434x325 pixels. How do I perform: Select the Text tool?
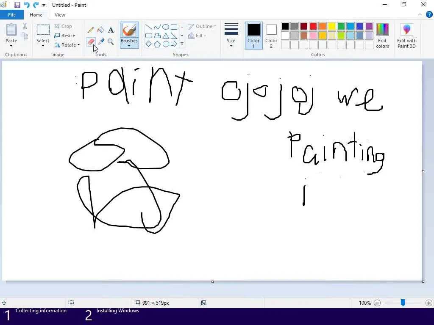(x=111, y=30)
